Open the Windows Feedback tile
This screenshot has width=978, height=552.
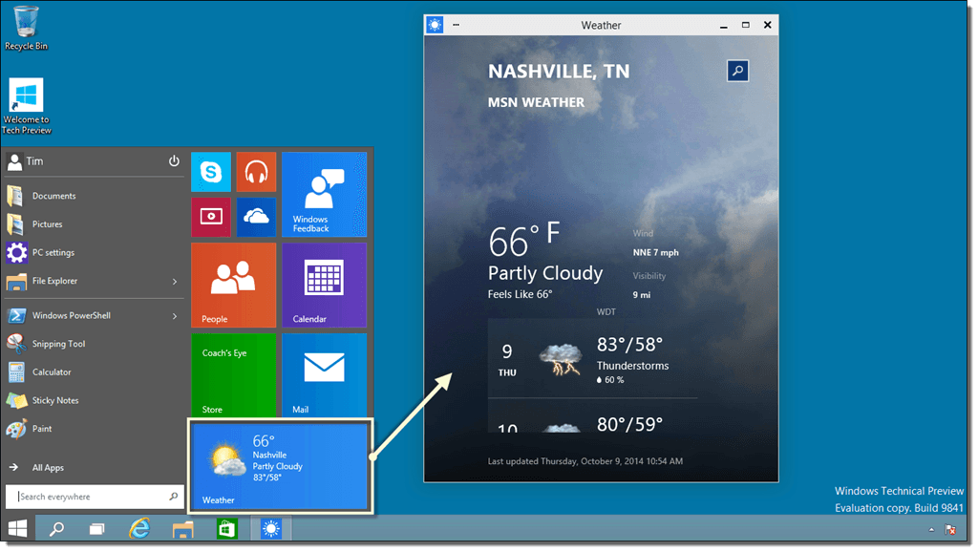point(324,194)
